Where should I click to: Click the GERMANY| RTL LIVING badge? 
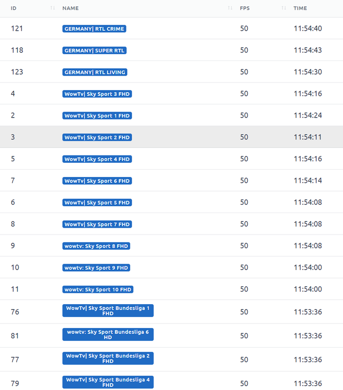point(95,72)
